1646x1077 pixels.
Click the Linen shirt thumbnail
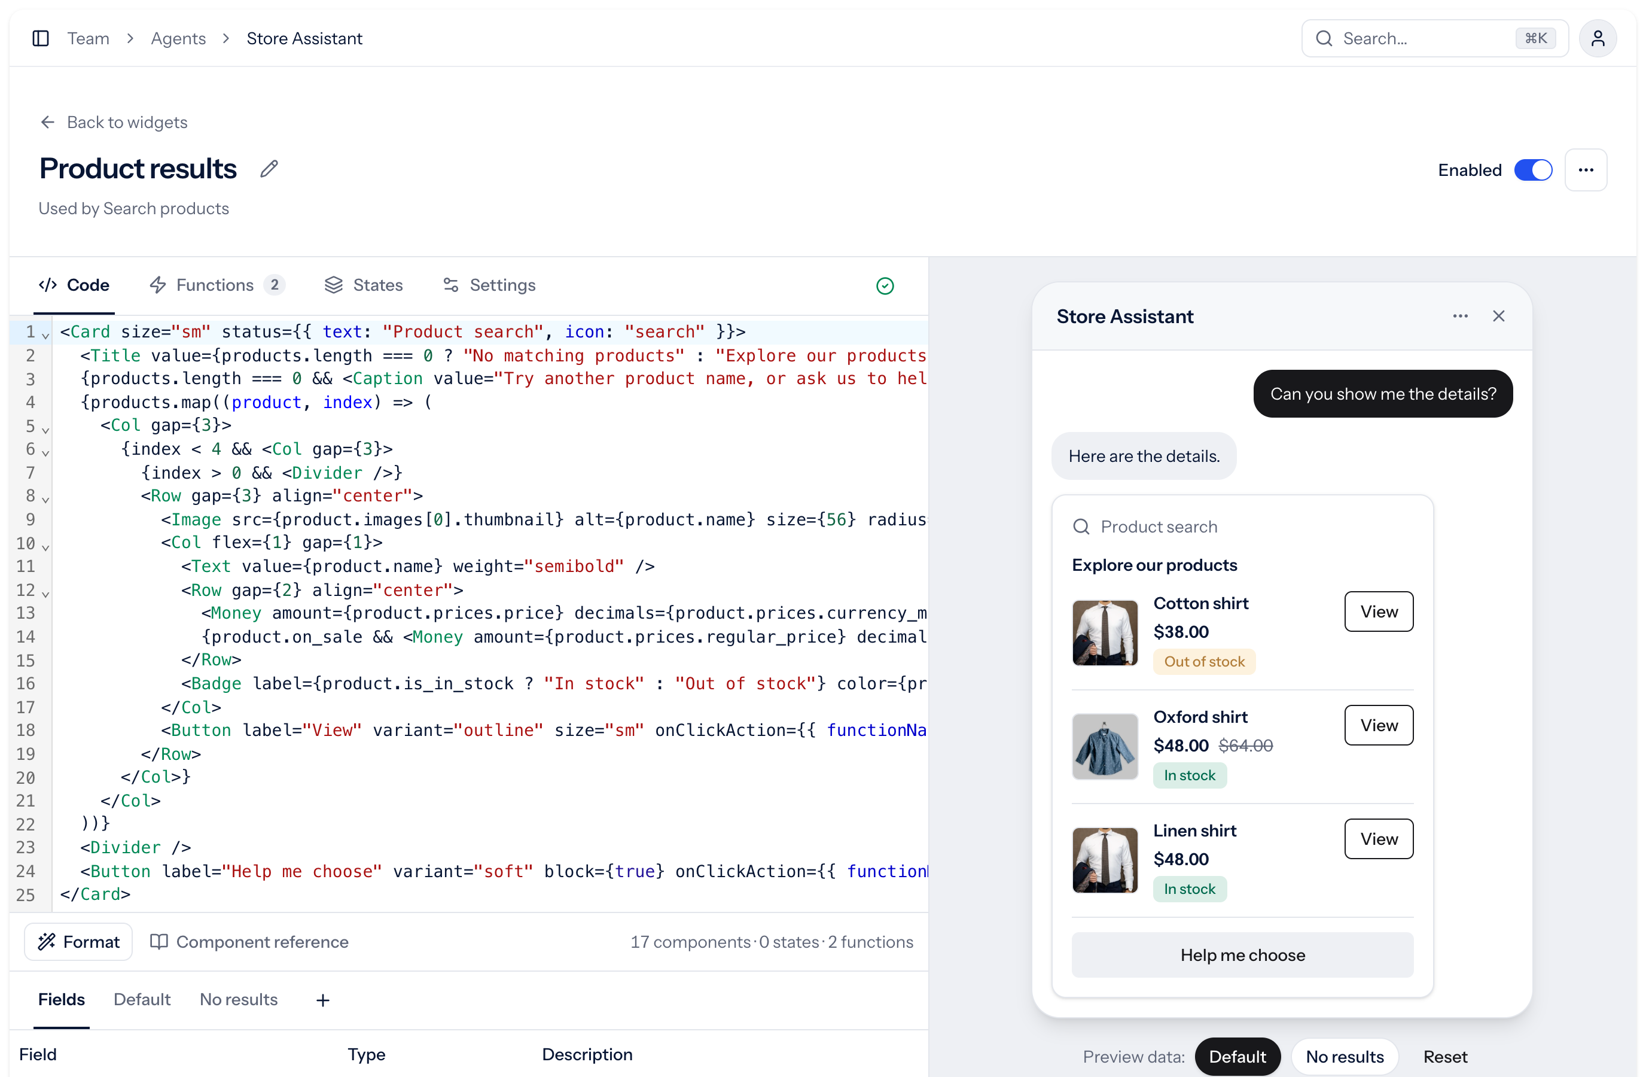[1105, 860]
